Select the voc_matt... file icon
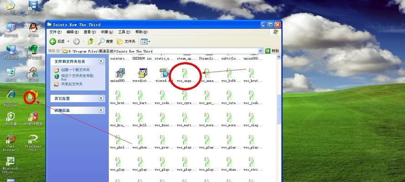 (x=185, y=117)
